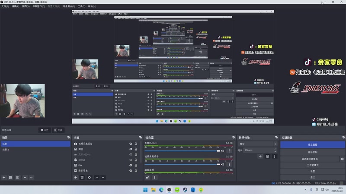Open source properties gear in 来源 panel toolbar
Image resolution: width=346 pixels, height=194 pixels.
(90, 178)
